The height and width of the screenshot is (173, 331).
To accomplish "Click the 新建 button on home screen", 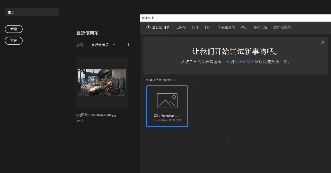I will point(14,29).
